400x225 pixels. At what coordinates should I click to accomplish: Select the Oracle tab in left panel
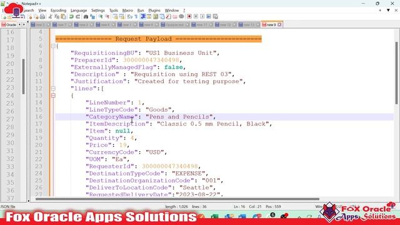(9, 25)
